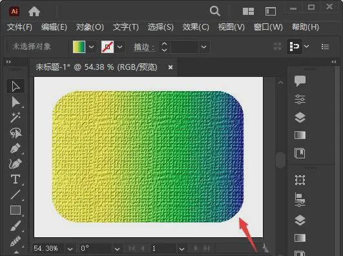The height and width of the screenshot is (256, 343).
Task: Open the rotation angle dropdown arrow
Action: (x=118, y=249)
